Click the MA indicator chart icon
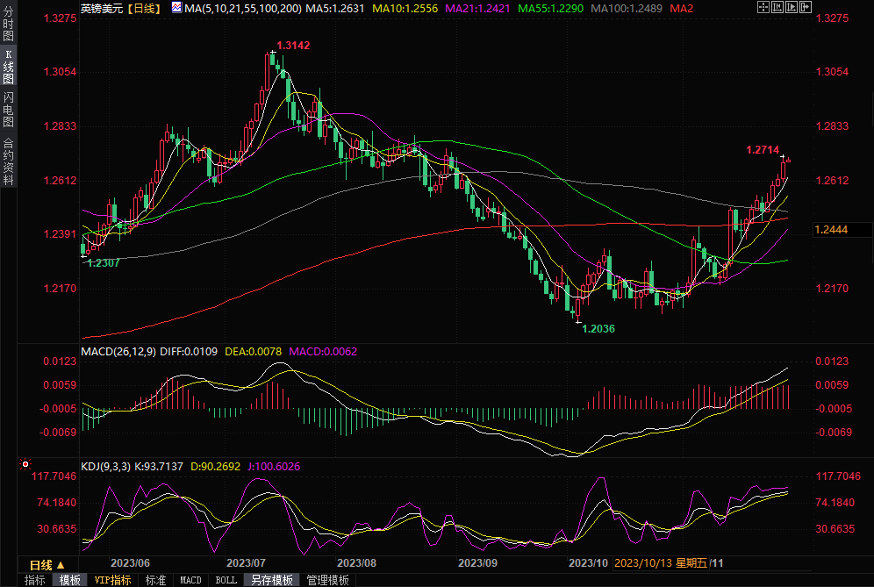 point(176,8)
